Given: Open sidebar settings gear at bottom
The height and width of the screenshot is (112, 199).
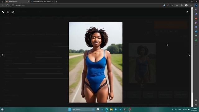Looking at the screenshot, I should click(196, 105).
